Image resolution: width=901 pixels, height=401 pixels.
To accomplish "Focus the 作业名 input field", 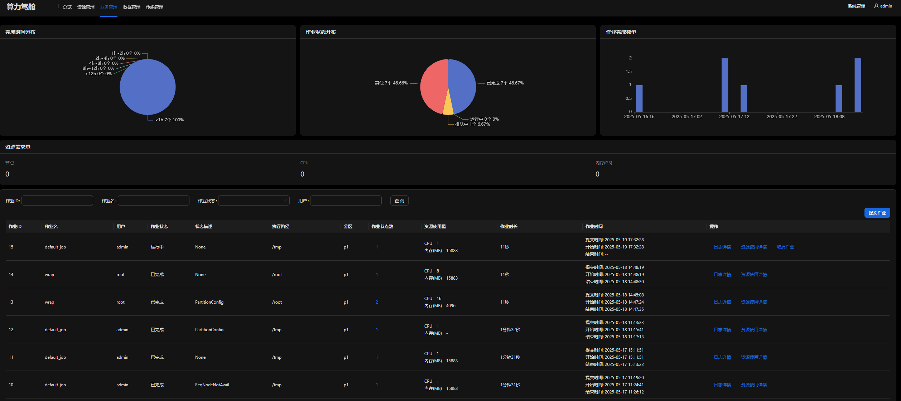I will 154,200.
